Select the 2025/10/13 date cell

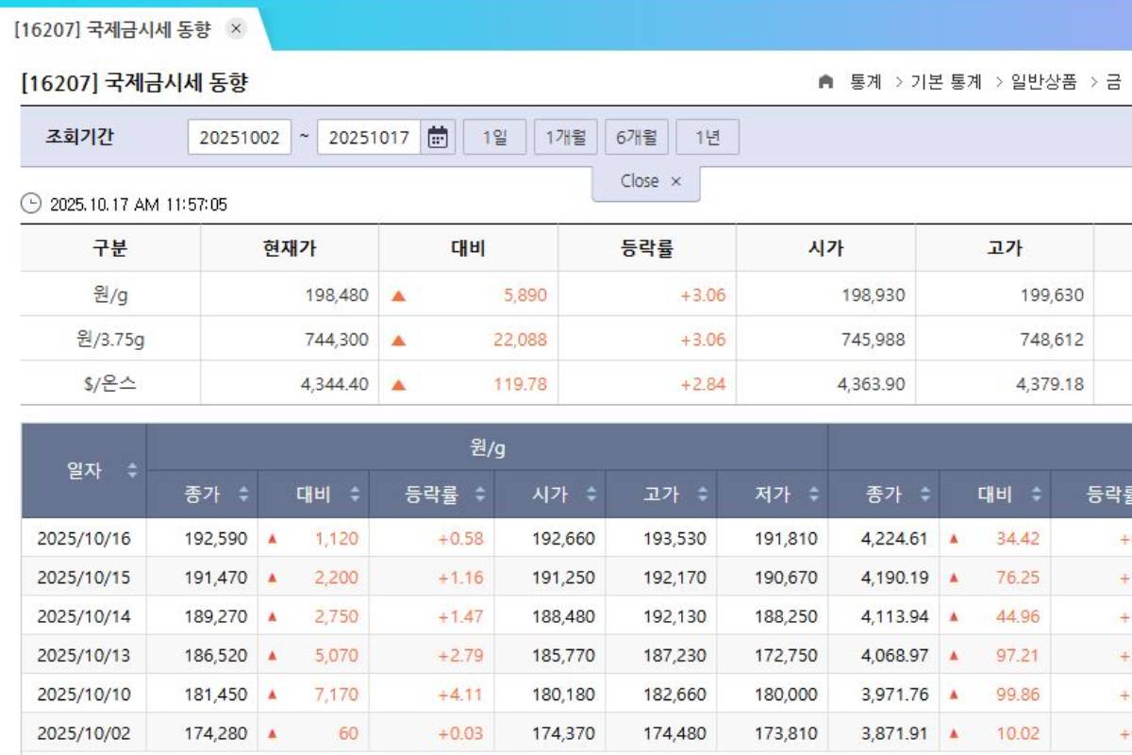click(84, 655)
